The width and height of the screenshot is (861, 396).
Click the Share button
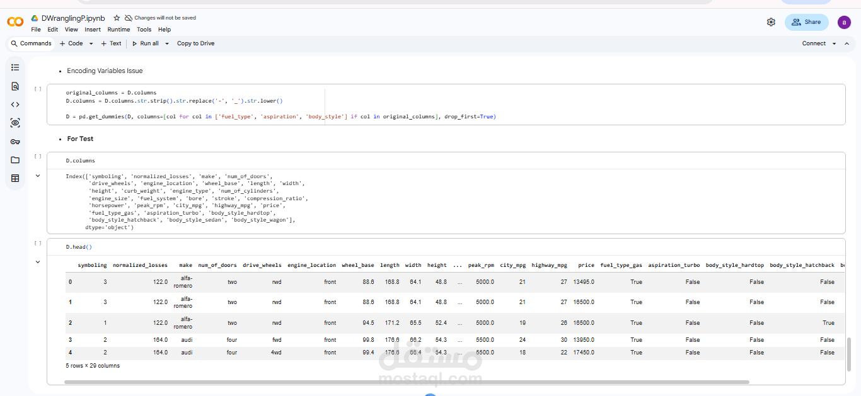[x=806, y=22]
